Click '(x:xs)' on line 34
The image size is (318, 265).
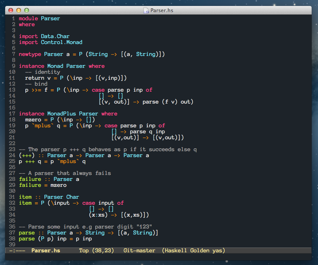(x=98, y=215)
